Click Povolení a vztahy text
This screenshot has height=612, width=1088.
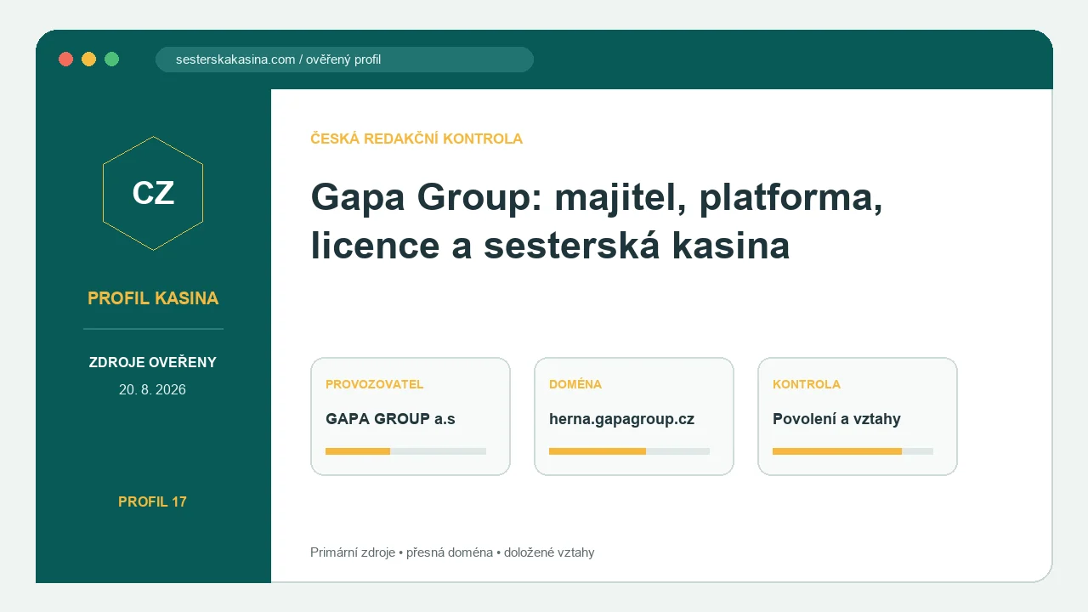836,419
